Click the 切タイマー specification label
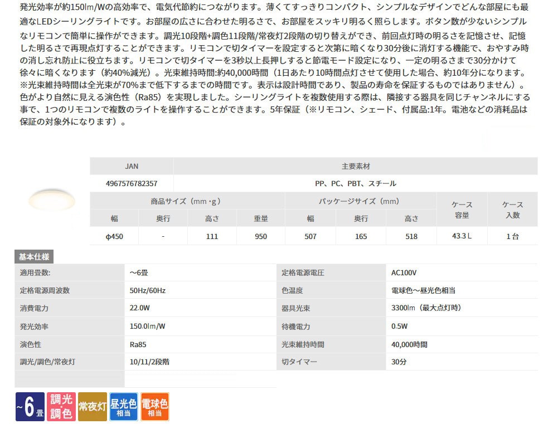553x424 pixels. coord(299,362)
